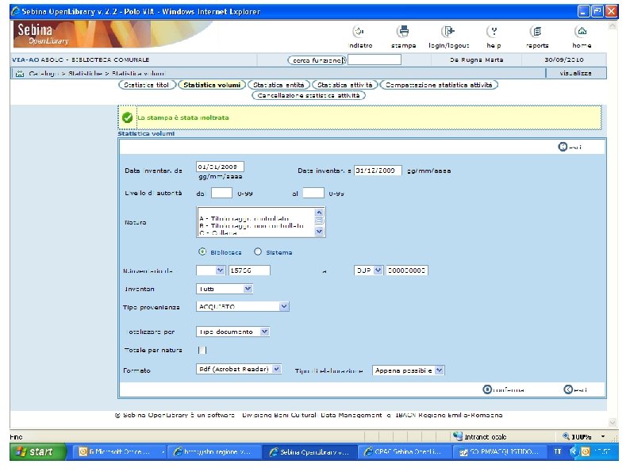Open the Windows start button
This screenshot has width=630, height=472.
(37, 452)
